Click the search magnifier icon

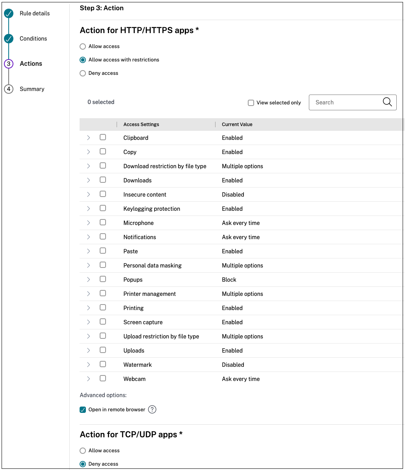(387, 102)
